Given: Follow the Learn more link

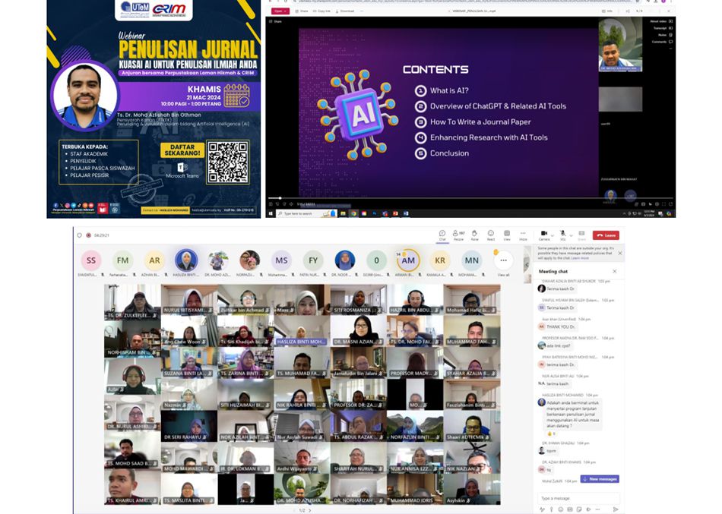Looking at the screenshot, I should [x=580, y=258].
